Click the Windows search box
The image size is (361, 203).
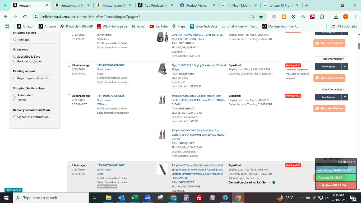(50, 198)
